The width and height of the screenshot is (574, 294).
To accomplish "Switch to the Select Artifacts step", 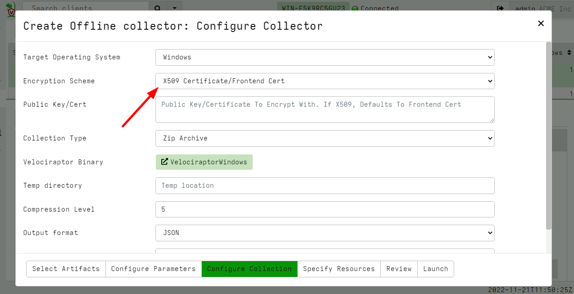I will coord(65,269).
